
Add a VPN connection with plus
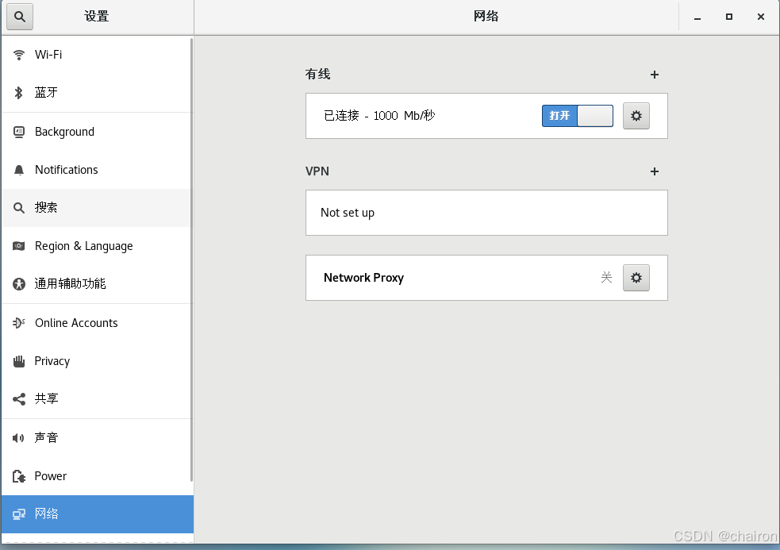click(655, 171)
